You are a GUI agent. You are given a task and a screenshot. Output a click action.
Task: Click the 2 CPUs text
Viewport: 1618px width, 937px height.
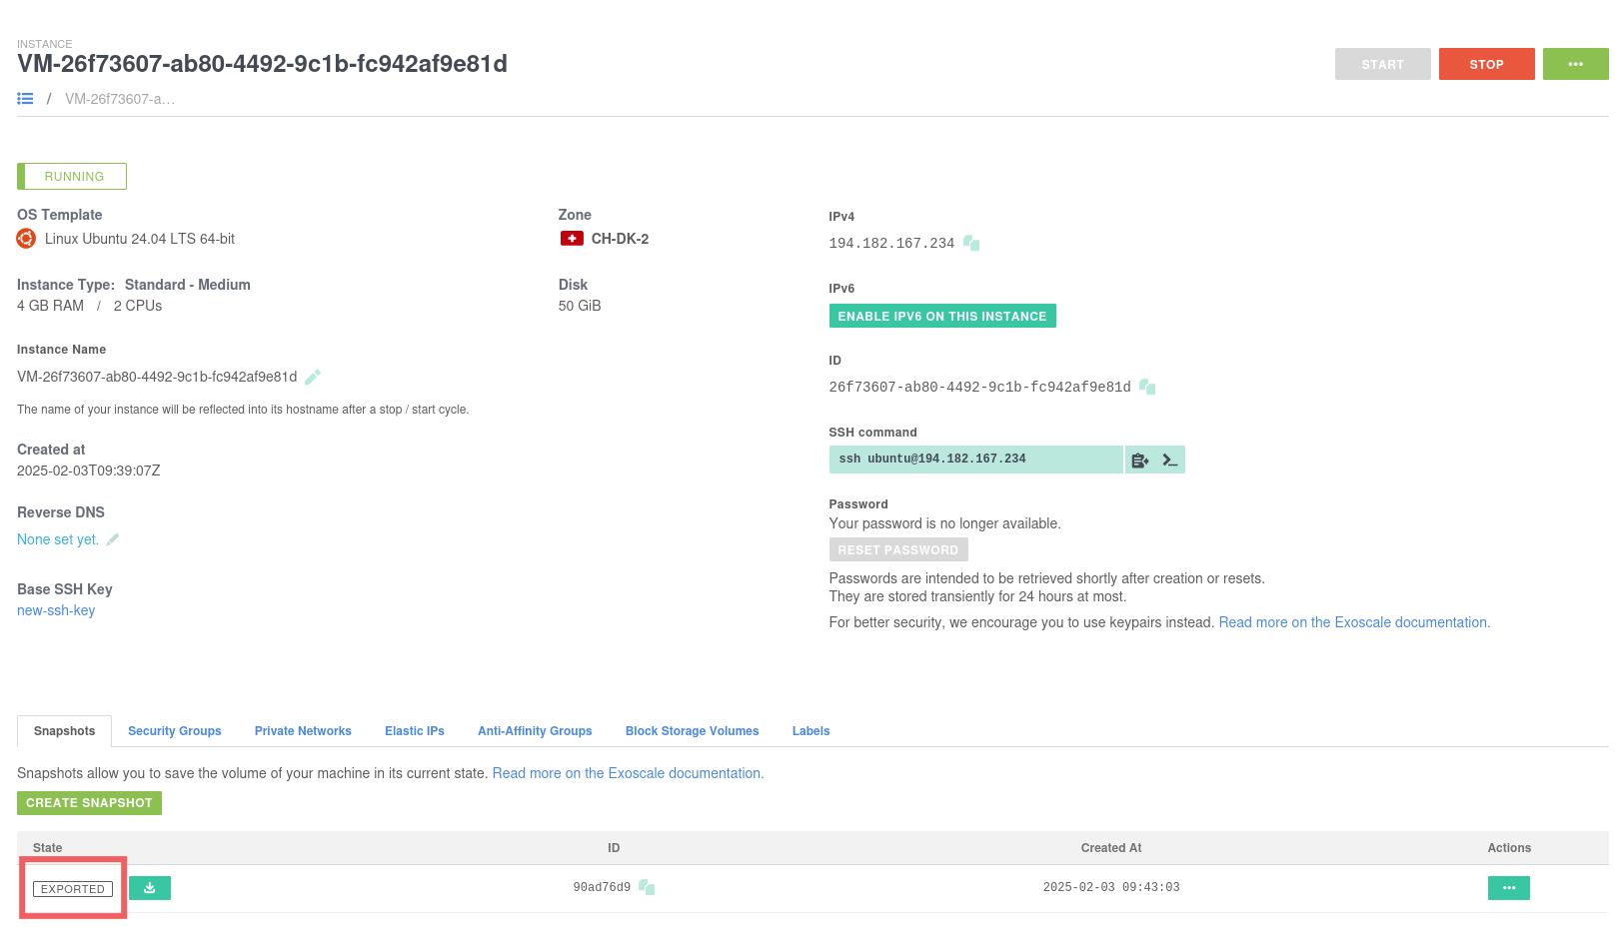[x=138, y=306]
